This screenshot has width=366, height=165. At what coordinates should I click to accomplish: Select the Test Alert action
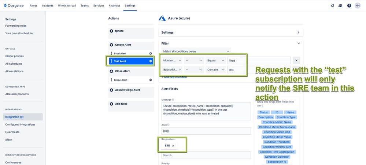tap(131, 61)
